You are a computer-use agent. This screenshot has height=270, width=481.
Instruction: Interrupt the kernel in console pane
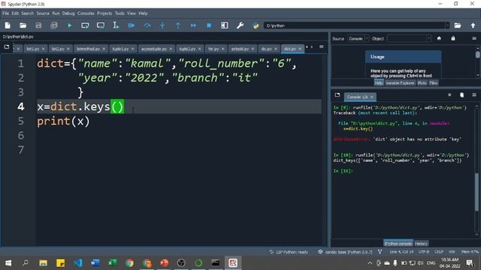pyautogui.click(x=449, y=95)
